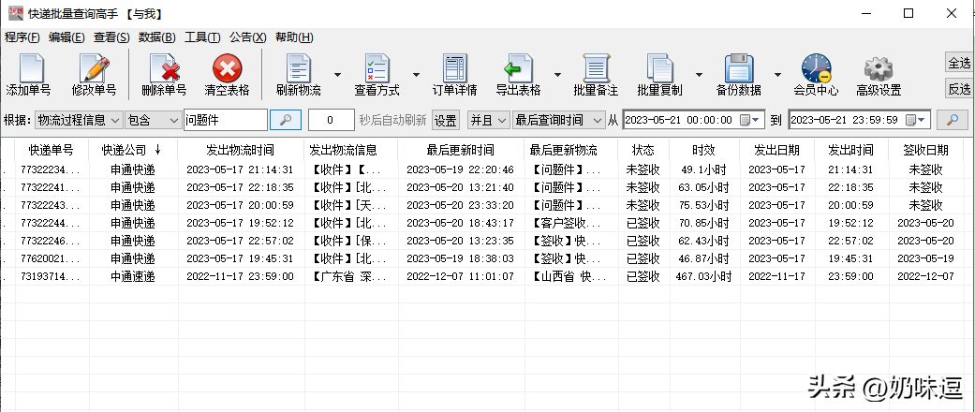Screen dimensions: 975x412
Task: Click the 批量复制 batch copy icon
Action: (x=659, y=75)
